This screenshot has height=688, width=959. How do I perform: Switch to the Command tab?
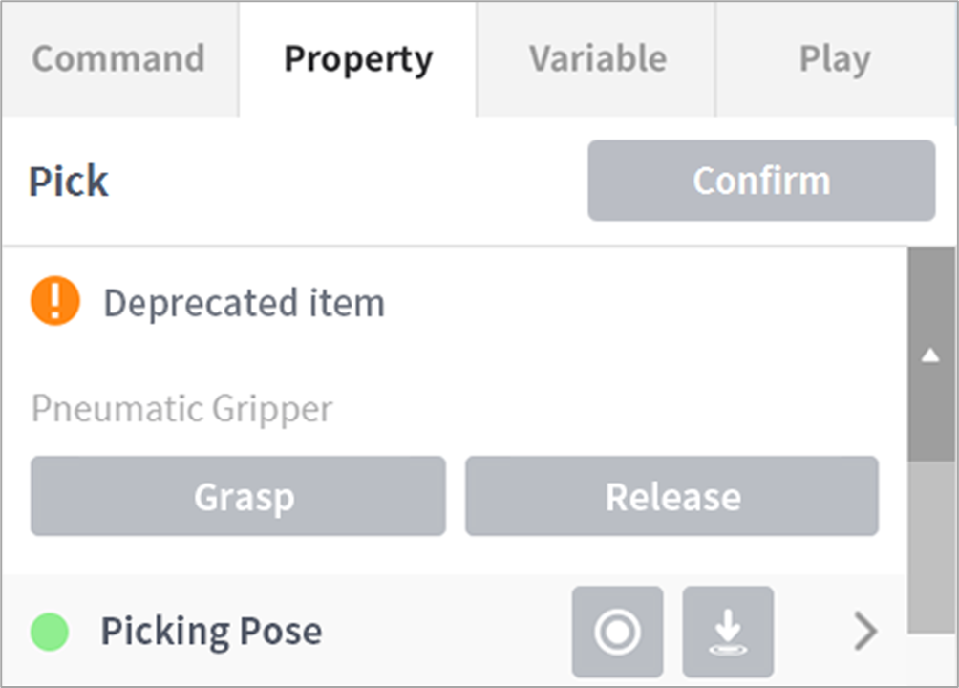tap(118, 59)
